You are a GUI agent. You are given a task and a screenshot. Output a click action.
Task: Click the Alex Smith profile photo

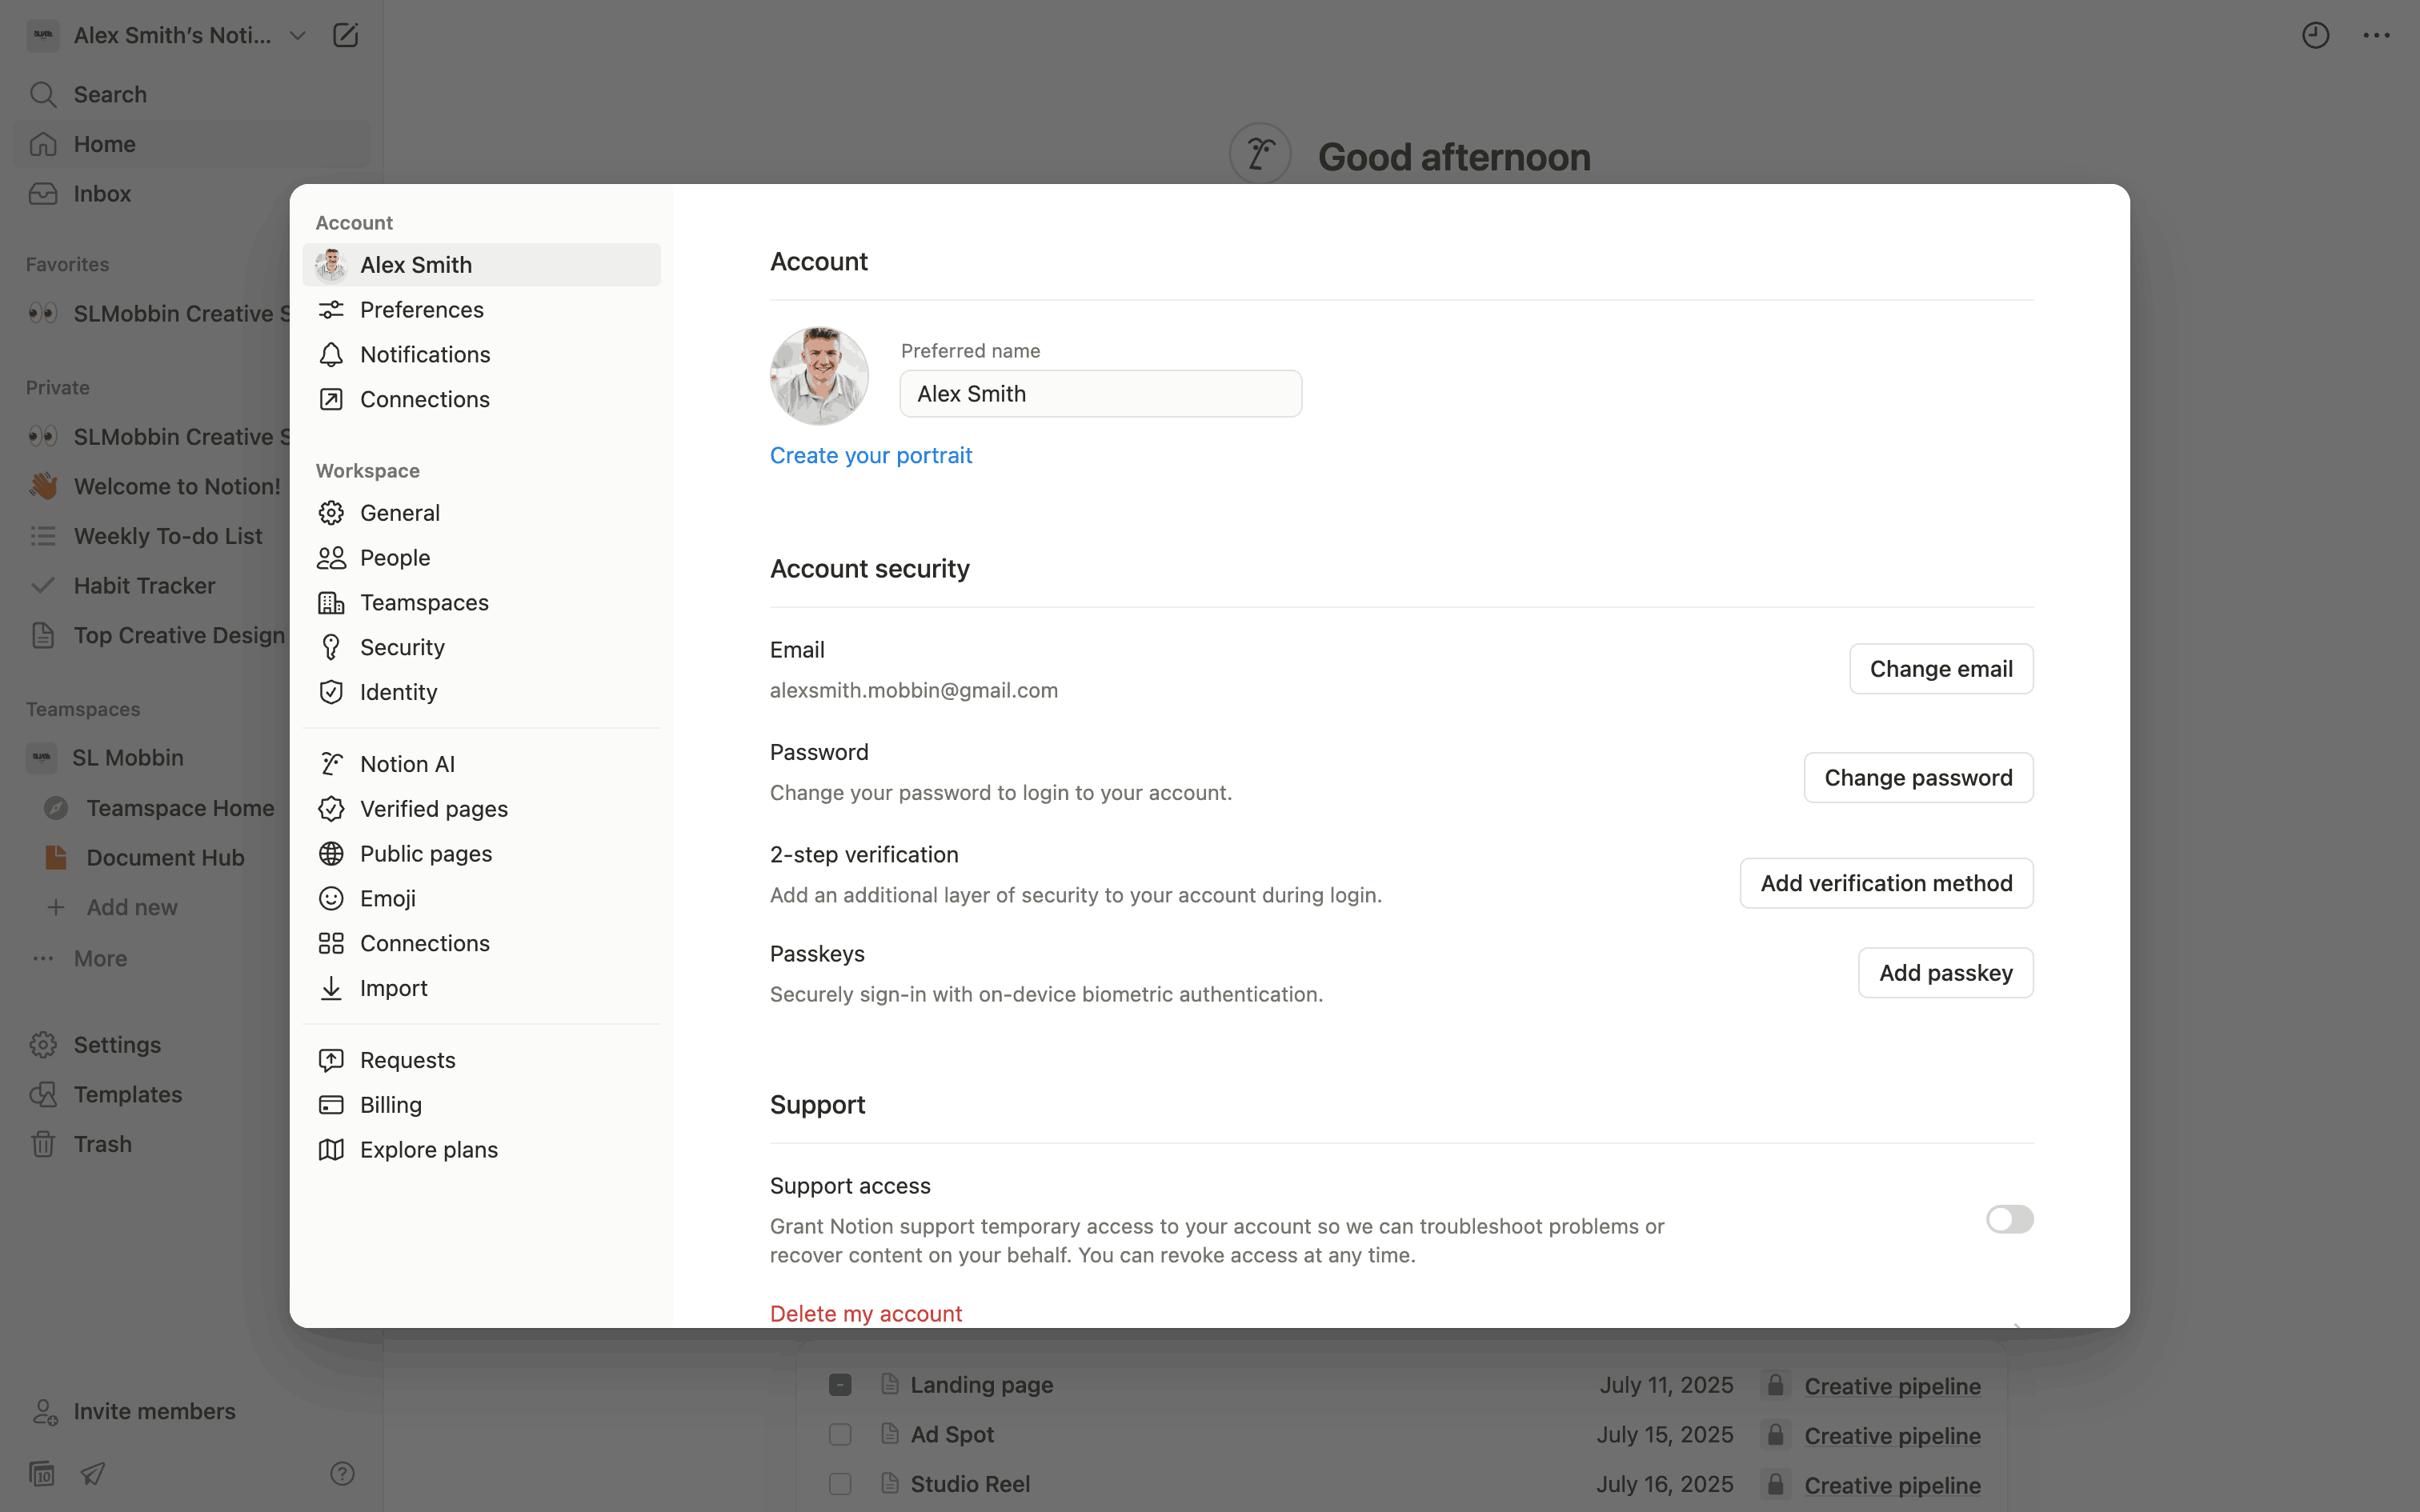tap(819, 376)
